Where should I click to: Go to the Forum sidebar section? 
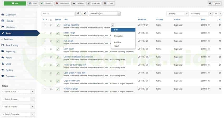(9, 58)
